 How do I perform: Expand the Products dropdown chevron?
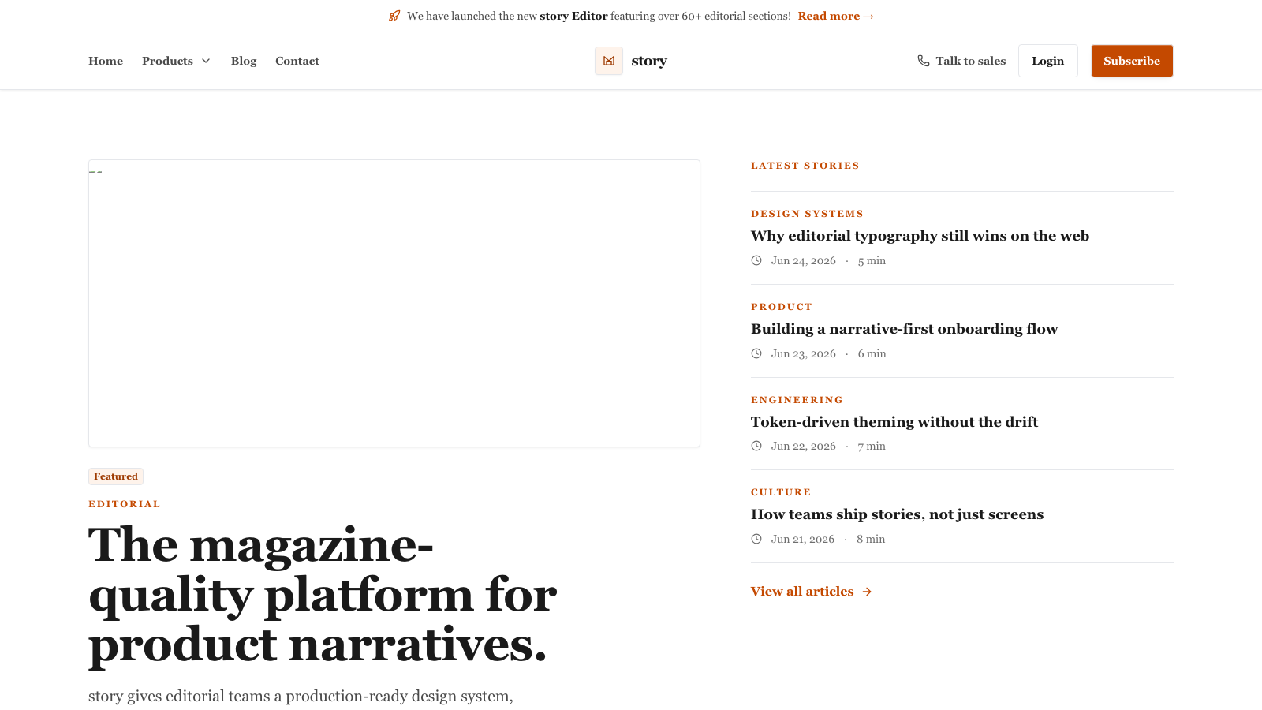pyautogui.click(x=206, y=61)
